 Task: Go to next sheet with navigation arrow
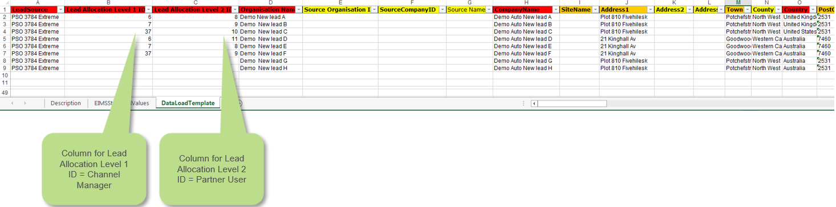click(25, 103)
